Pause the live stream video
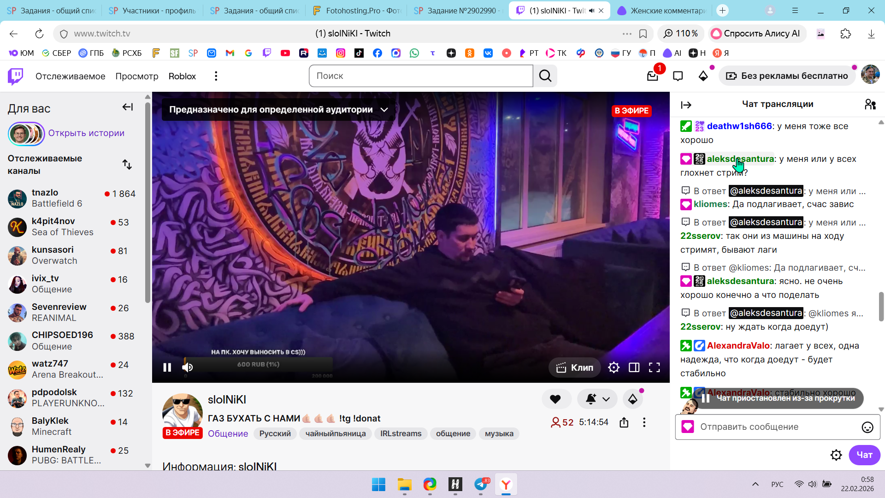Viewport: 885px width, 498px height. [167, 368]
